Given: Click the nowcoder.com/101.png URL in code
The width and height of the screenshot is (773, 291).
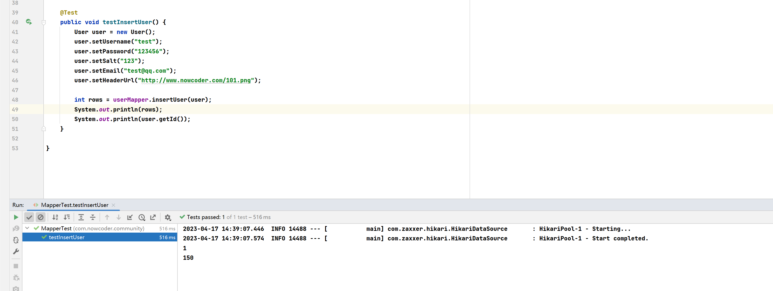Looking at the screenshot, I should [208, 80].
